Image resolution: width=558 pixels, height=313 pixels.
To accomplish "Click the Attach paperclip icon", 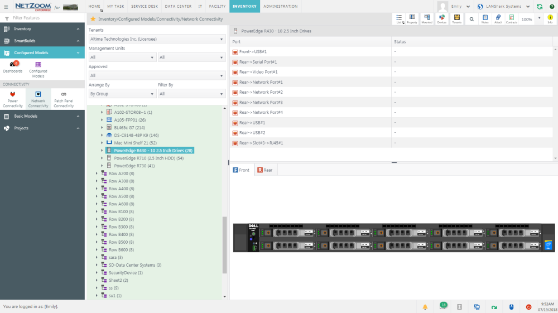I will [498, 19].
